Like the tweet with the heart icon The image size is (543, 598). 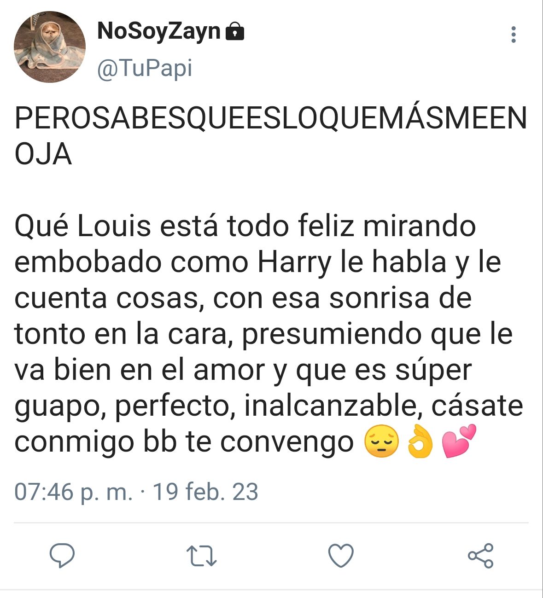pyautogui.click(x=341, y=555)
